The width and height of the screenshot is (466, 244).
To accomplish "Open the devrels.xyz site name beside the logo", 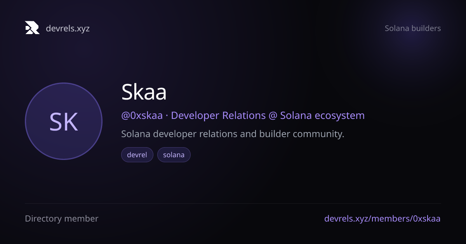I will tap(68, 28).
